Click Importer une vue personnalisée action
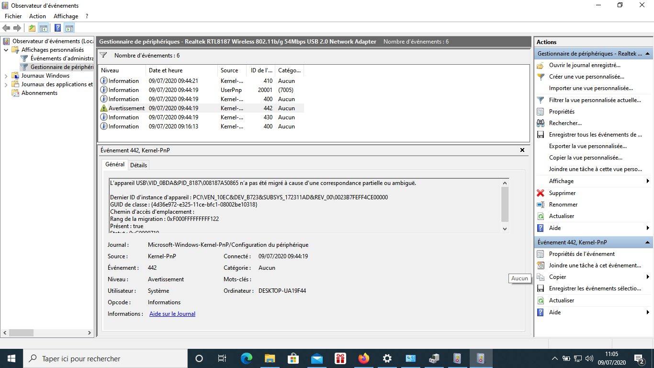 click(x=591, y=88)
